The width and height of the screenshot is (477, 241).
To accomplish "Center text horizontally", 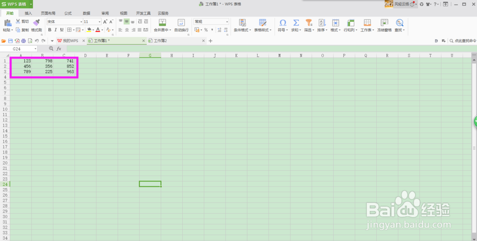I will pyautogui.click(x=126, y=29).
